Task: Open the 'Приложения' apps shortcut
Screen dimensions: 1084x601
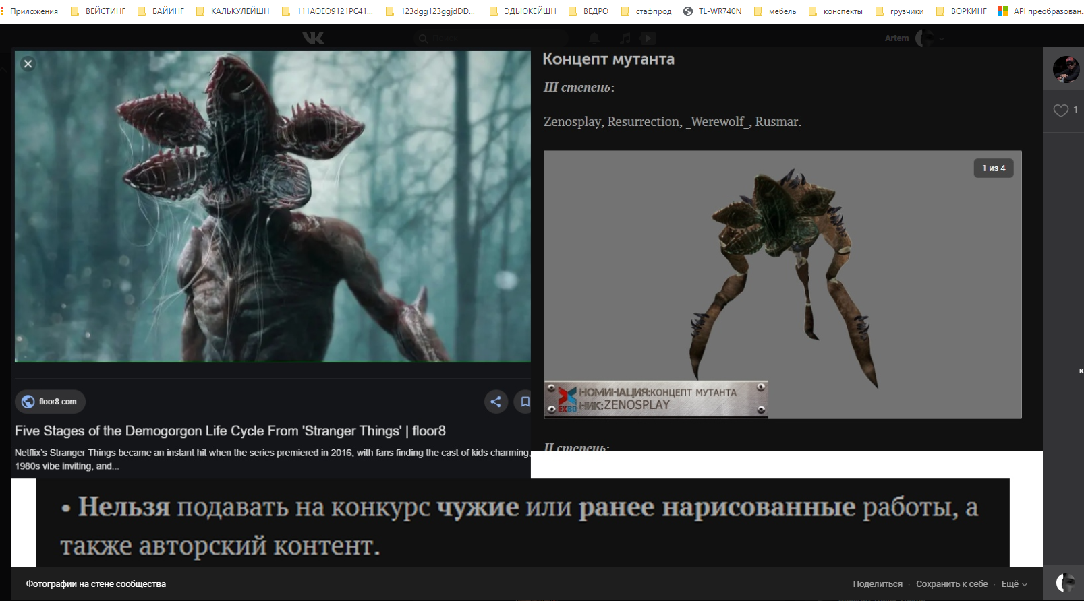Action: (x=30, y=11)
